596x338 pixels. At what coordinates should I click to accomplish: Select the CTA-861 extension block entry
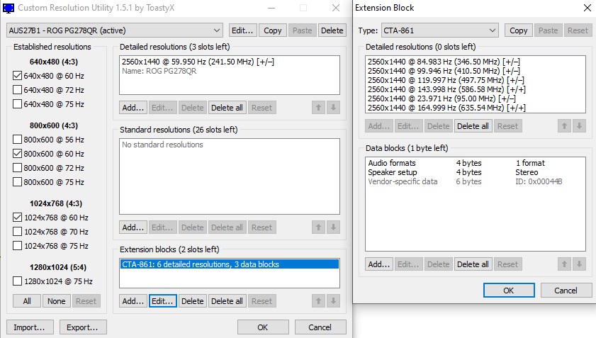201,264
